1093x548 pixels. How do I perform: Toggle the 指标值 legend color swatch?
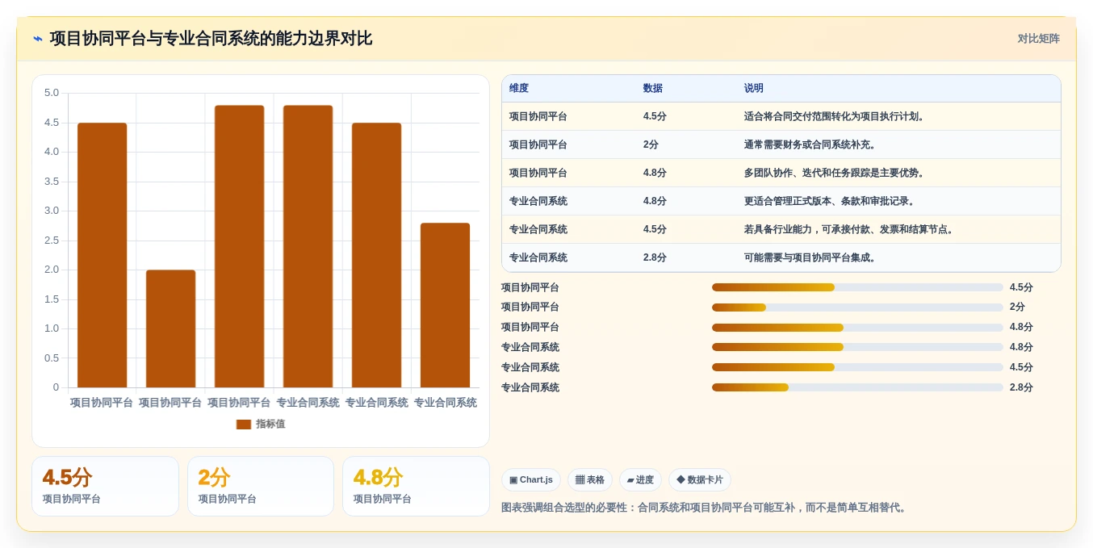tap(243, 425)
